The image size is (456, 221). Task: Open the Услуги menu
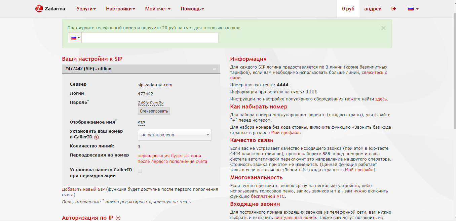(86, 9)
